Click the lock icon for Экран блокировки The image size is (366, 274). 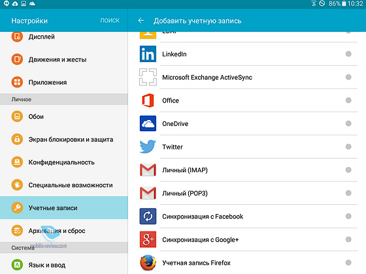[x=17, y=139]
